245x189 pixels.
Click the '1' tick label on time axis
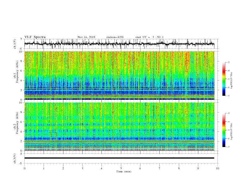[44, 168]
